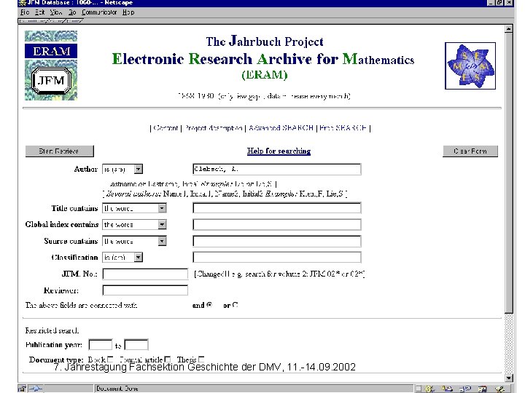Select the 'or' radio button
Image resolution: width=525 pixels, height=393 pixels.
pyautogui.click(x=235, y=305)
